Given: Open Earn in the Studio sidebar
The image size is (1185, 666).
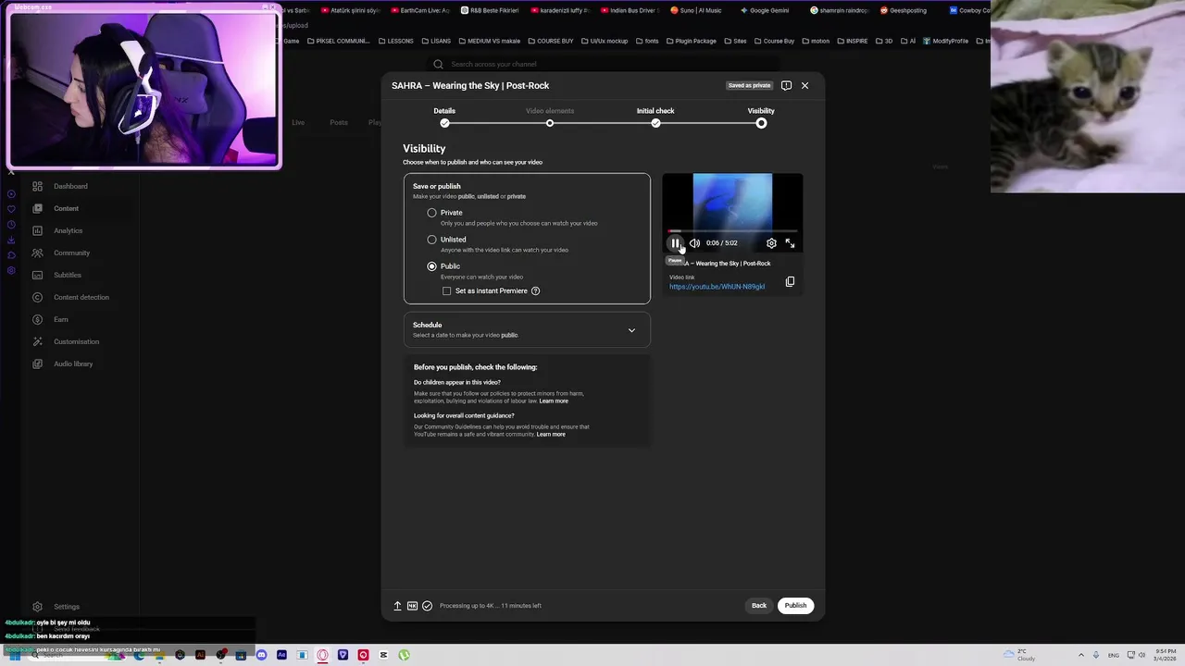Looking at the screenshot, I should [x=60, y=319].
